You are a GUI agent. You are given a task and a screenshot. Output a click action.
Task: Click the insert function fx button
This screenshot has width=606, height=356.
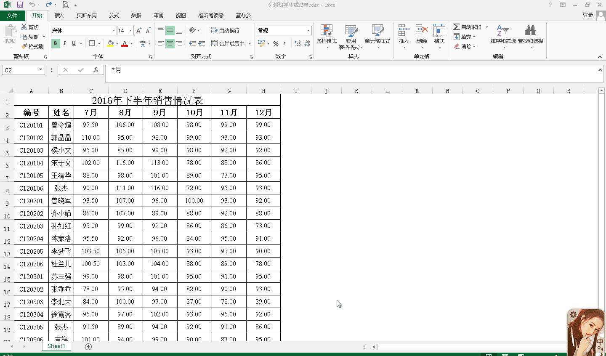tap(96, 70)
